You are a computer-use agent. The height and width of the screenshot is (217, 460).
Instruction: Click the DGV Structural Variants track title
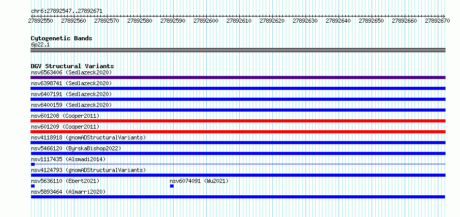coord(72,66)
